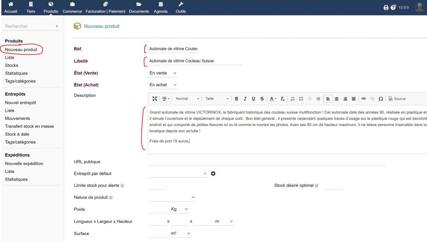Image resolution: width=427 pixels, height=242 pixels.
Task: Maximize the description editor
Action: click(x=154, y=99)
